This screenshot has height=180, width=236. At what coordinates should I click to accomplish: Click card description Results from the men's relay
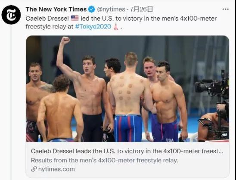[105, 160]
